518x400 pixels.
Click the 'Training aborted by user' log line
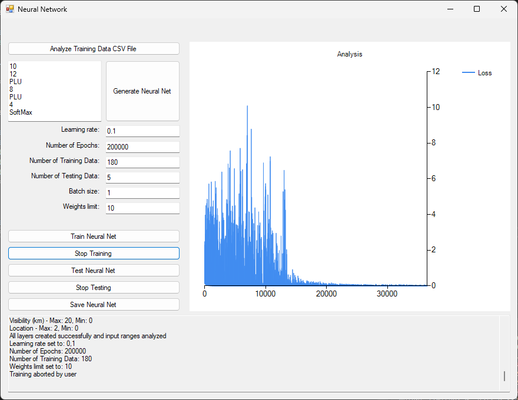coord(43,374)
